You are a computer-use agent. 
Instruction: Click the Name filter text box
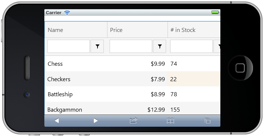coord(69,46)
